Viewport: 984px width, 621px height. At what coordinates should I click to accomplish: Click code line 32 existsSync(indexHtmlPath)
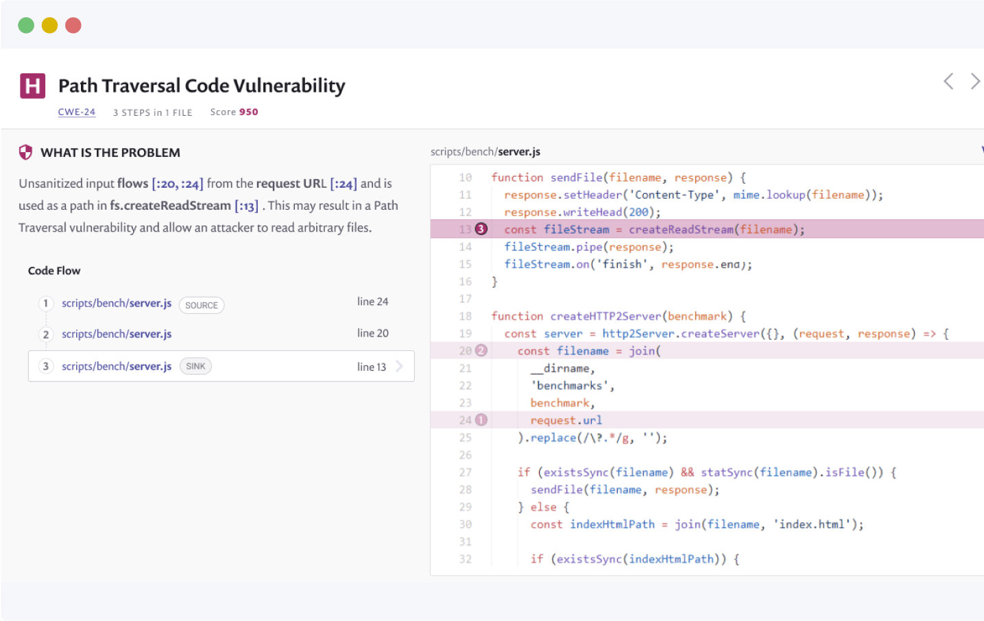tap(634, 559)
